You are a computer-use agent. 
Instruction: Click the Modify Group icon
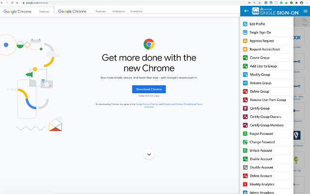[x=245, y=75]
